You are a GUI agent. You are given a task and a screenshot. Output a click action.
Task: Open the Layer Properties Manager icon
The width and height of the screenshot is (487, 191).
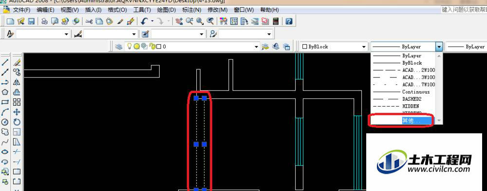[x=118, y=47]
